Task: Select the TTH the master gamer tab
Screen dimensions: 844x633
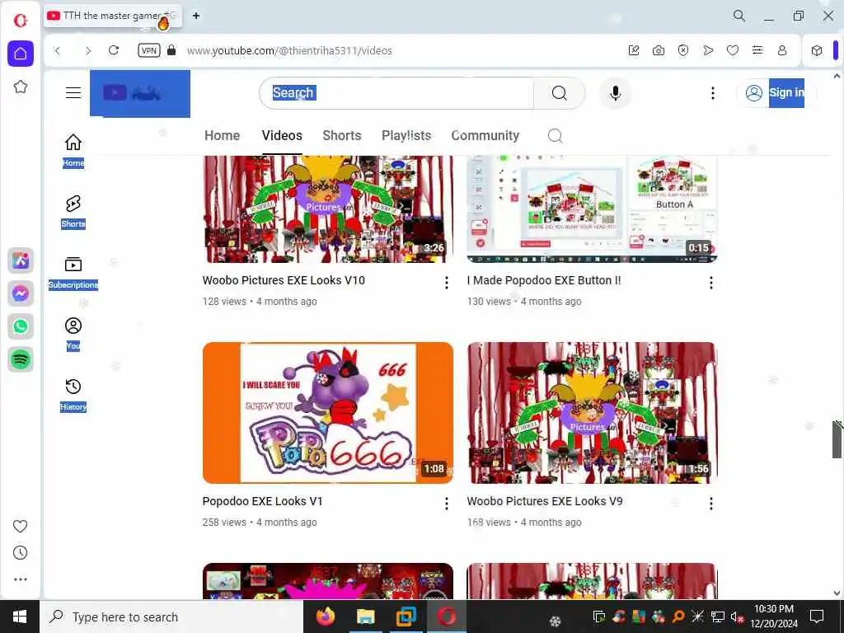Action: click(113, 16)
